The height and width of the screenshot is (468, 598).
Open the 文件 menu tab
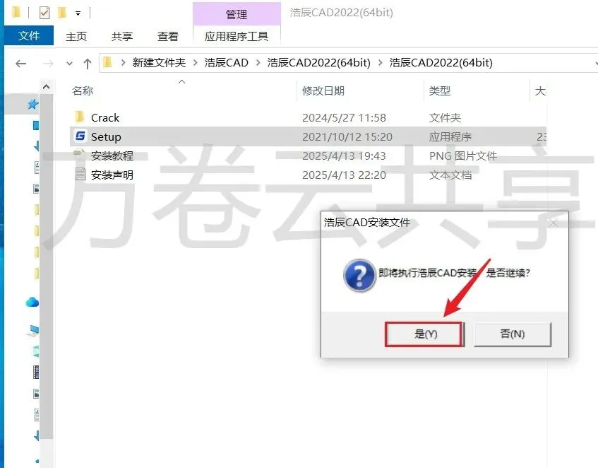29,36
